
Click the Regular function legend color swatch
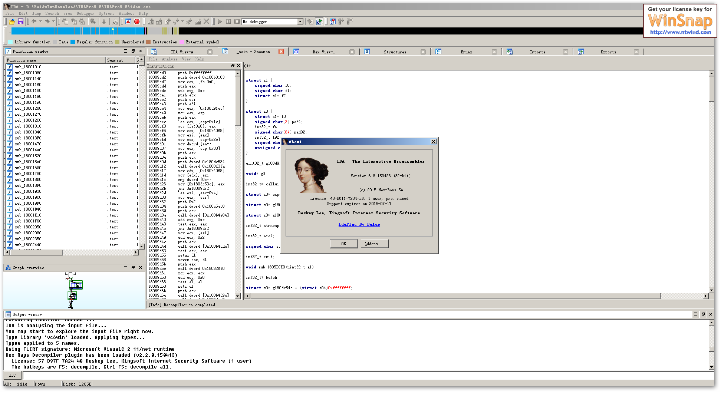click(x=73, y=42)
